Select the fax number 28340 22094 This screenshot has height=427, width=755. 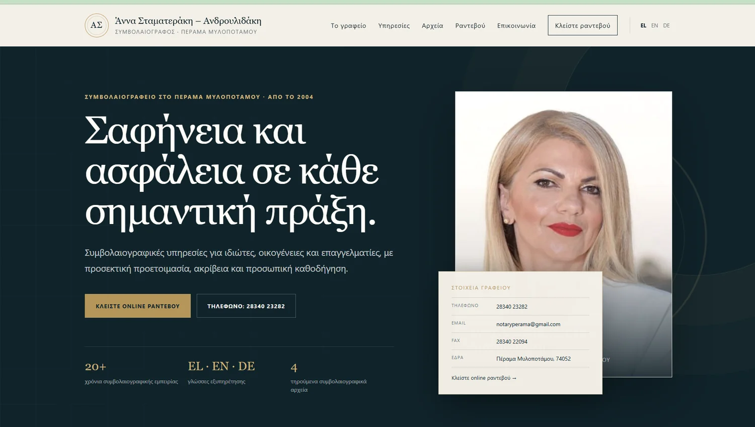[512, 342]
